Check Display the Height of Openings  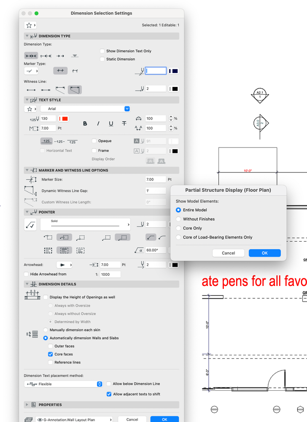tap(46, 297)
